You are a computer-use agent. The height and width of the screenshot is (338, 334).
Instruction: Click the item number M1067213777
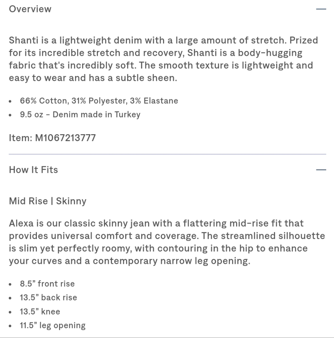click(65, 138)
